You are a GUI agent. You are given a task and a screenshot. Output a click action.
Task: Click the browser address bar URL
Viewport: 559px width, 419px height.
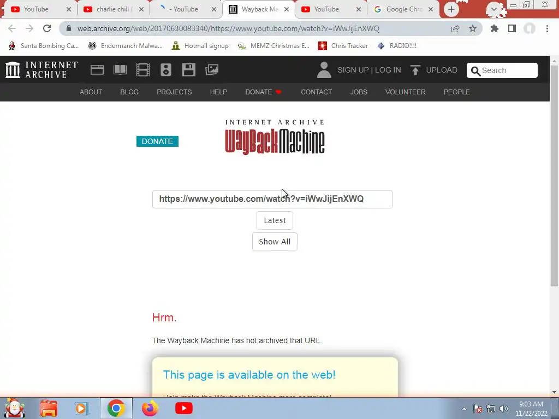coord(228,28)
